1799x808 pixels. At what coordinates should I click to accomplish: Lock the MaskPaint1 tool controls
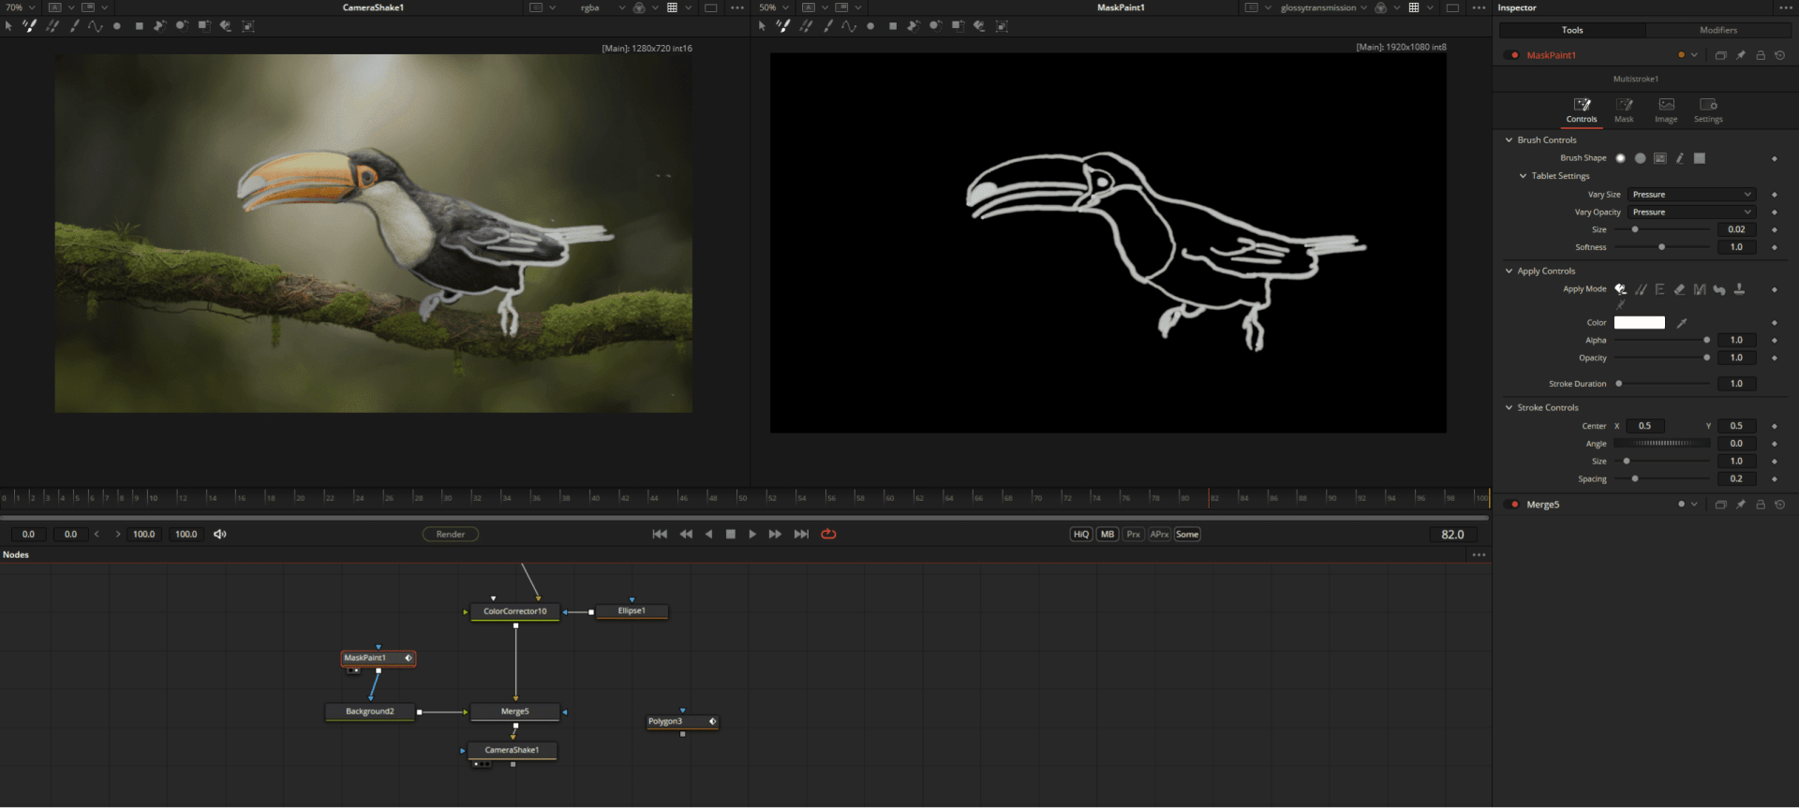[x=1761, y=55]
